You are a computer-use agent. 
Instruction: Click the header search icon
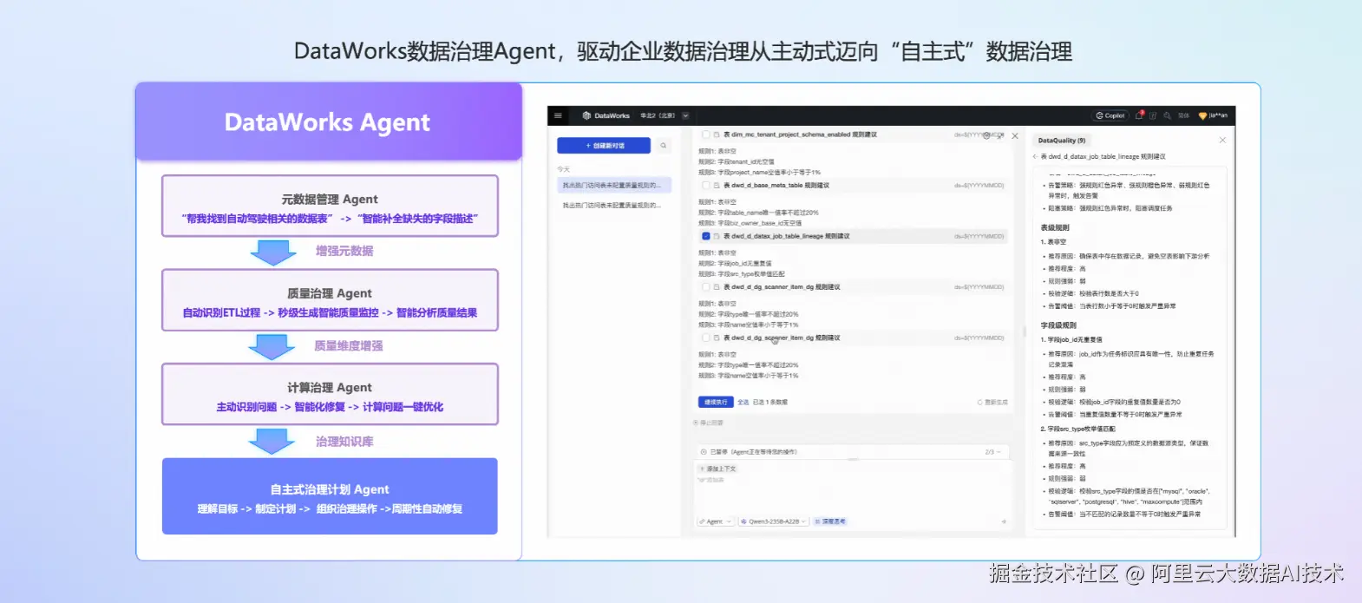pyautogui.click(x=1168, y=115)
